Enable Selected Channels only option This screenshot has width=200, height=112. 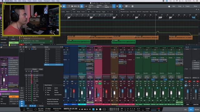[x=53, y=99]
